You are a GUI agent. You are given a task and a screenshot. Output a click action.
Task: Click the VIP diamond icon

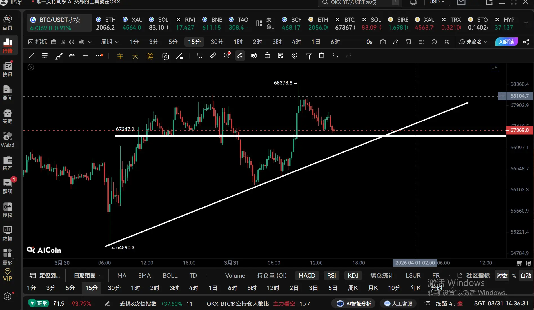(8, 275)
